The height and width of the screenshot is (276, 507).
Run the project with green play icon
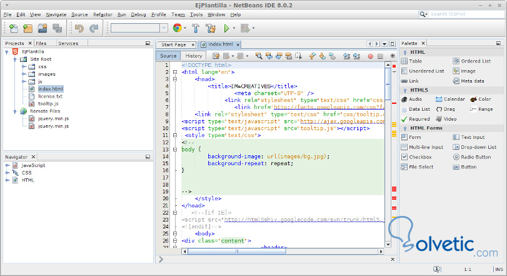[226, 28]
